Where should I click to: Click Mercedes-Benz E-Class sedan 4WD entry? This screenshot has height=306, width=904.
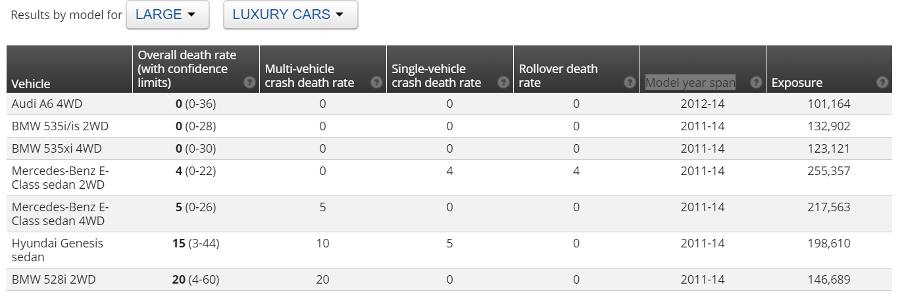coord(60,214)
